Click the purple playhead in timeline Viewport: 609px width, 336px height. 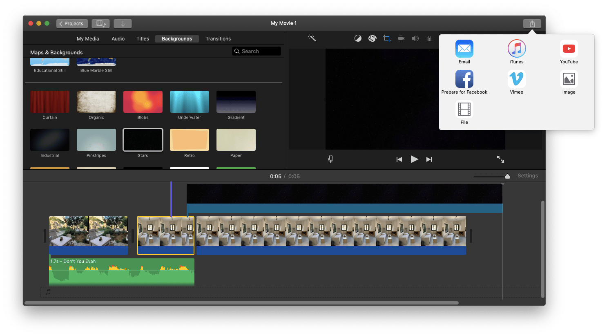171,199
